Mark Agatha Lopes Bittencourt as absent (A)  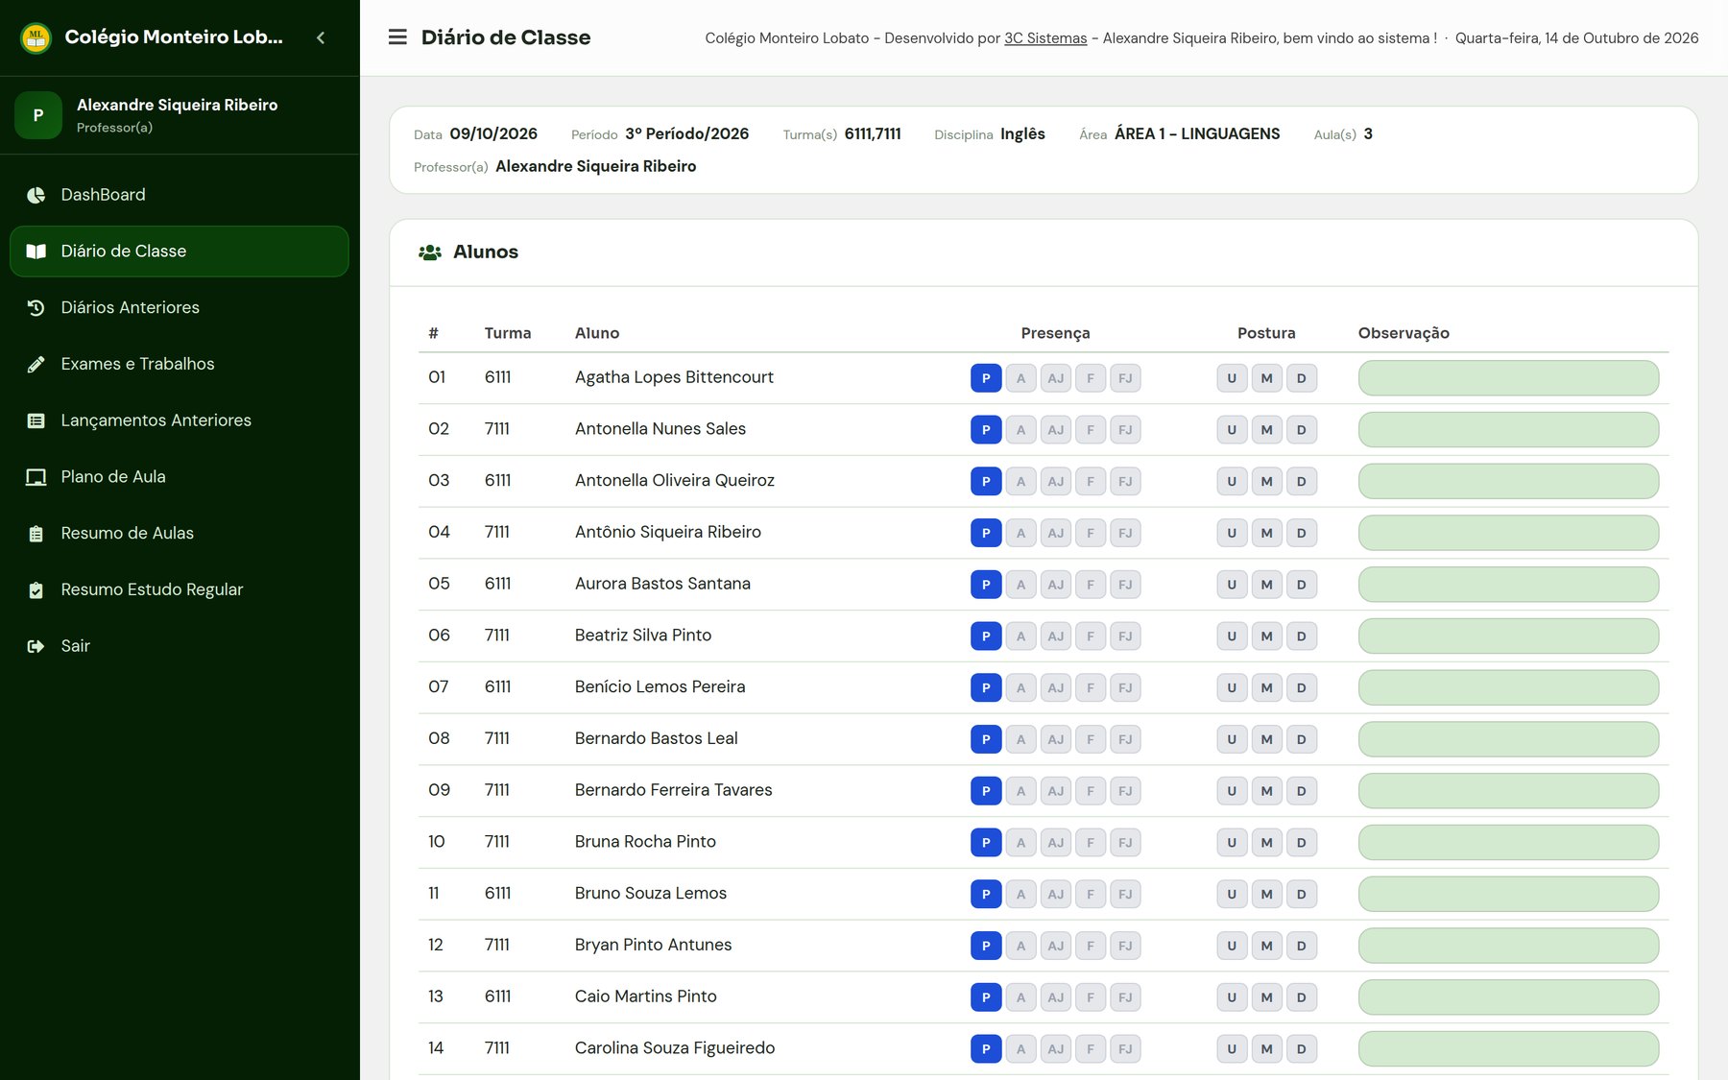click(x=1020, y=378)
